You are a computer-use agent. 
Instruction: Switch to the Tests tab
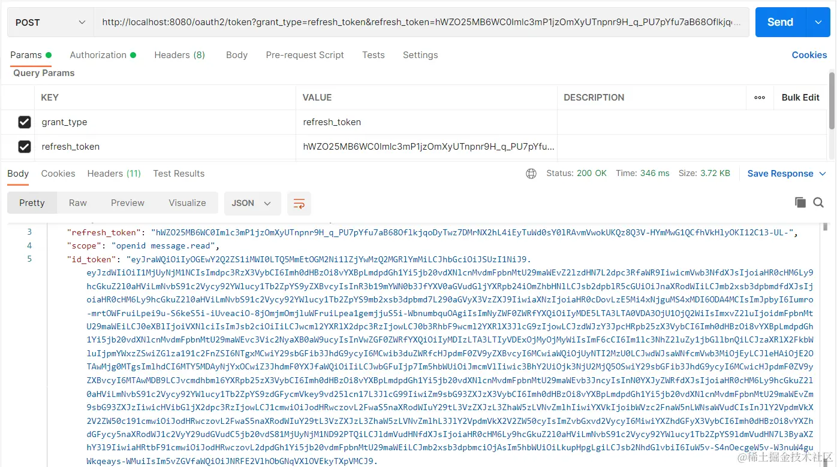point(374,55)
